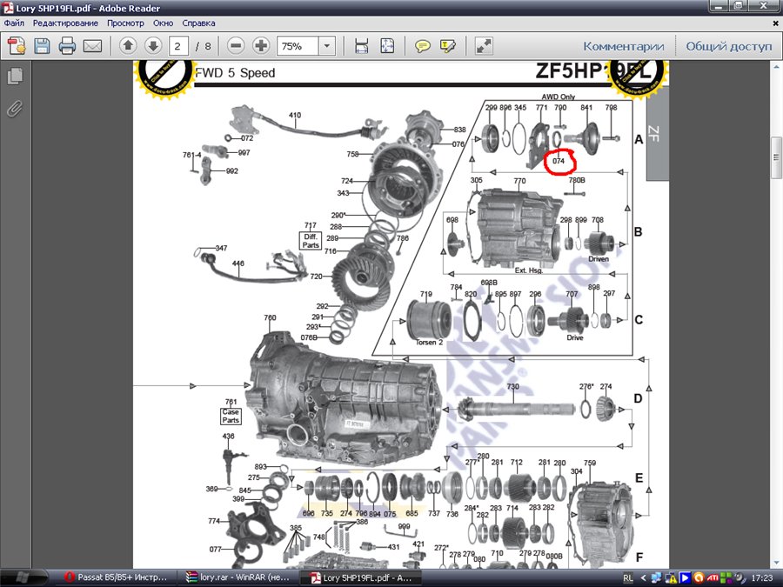Open the zoom level dropdown arrow
The width and height of the screenshot is (783, 587).
tap(326, 46)
